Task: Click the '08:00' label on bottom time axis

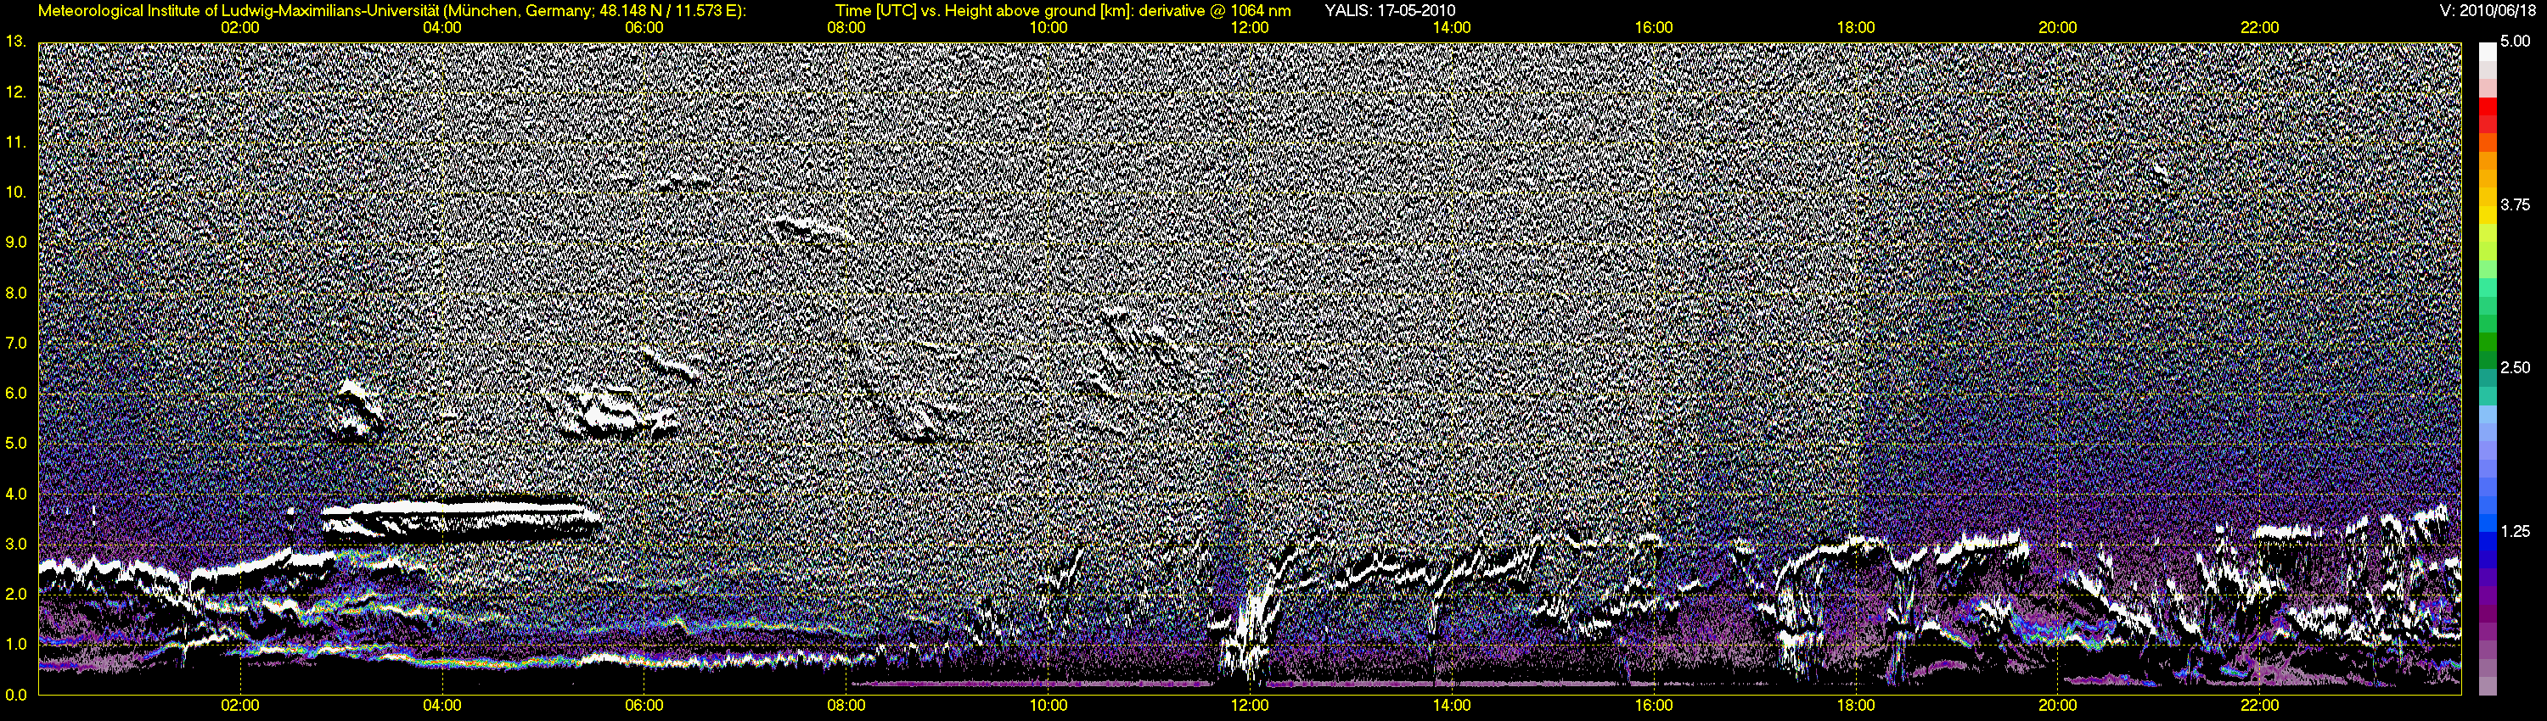Action: tap(846, 705)
